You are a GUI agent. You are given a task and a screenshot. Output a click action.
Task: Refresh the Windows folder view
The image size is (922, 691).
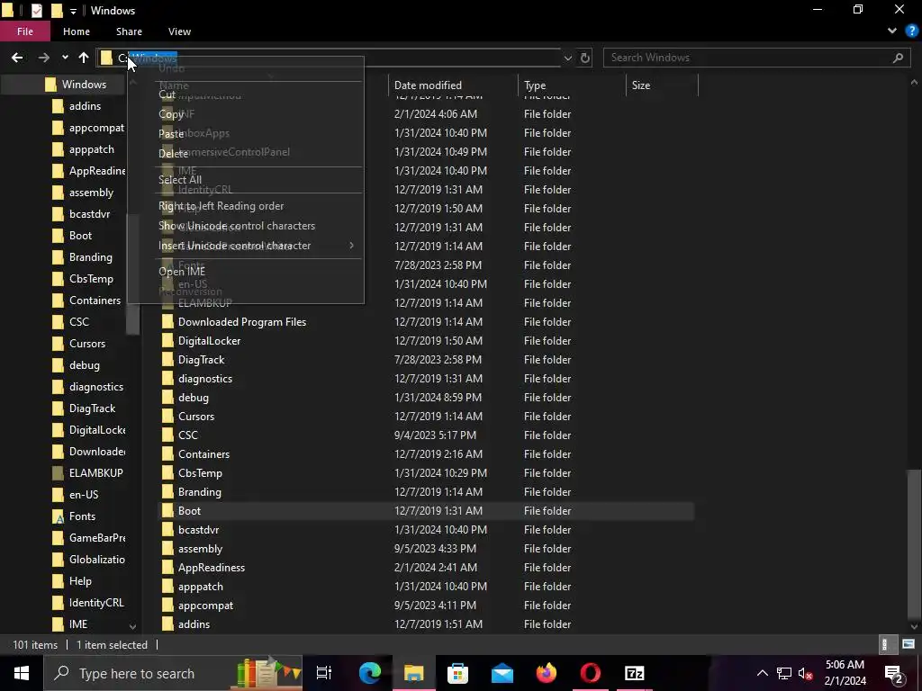tap(585, 58)
